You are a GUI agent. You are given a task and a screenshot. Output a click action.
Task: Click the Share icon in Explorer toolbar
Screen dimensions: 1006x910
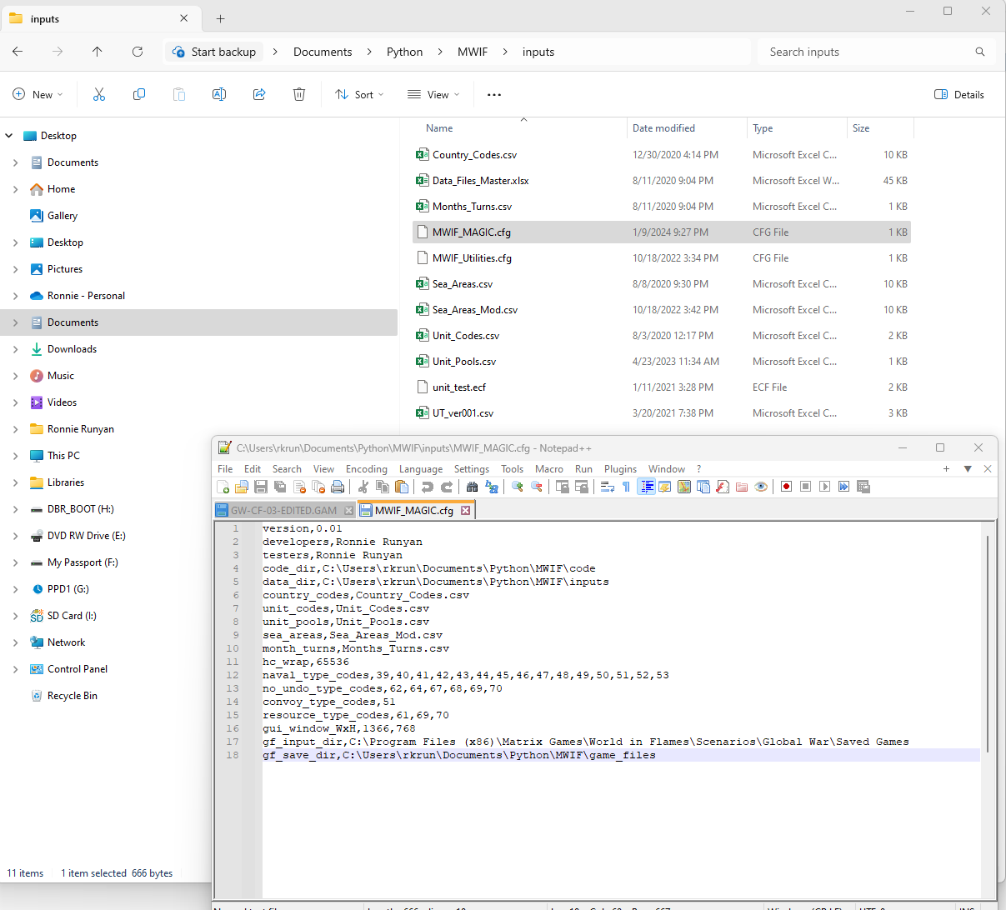coord(259,95)
